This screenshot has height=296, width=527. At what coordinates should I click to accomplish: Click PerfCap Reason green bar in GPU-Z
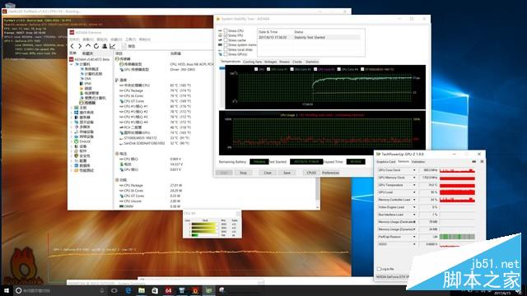tap(458, 237)
